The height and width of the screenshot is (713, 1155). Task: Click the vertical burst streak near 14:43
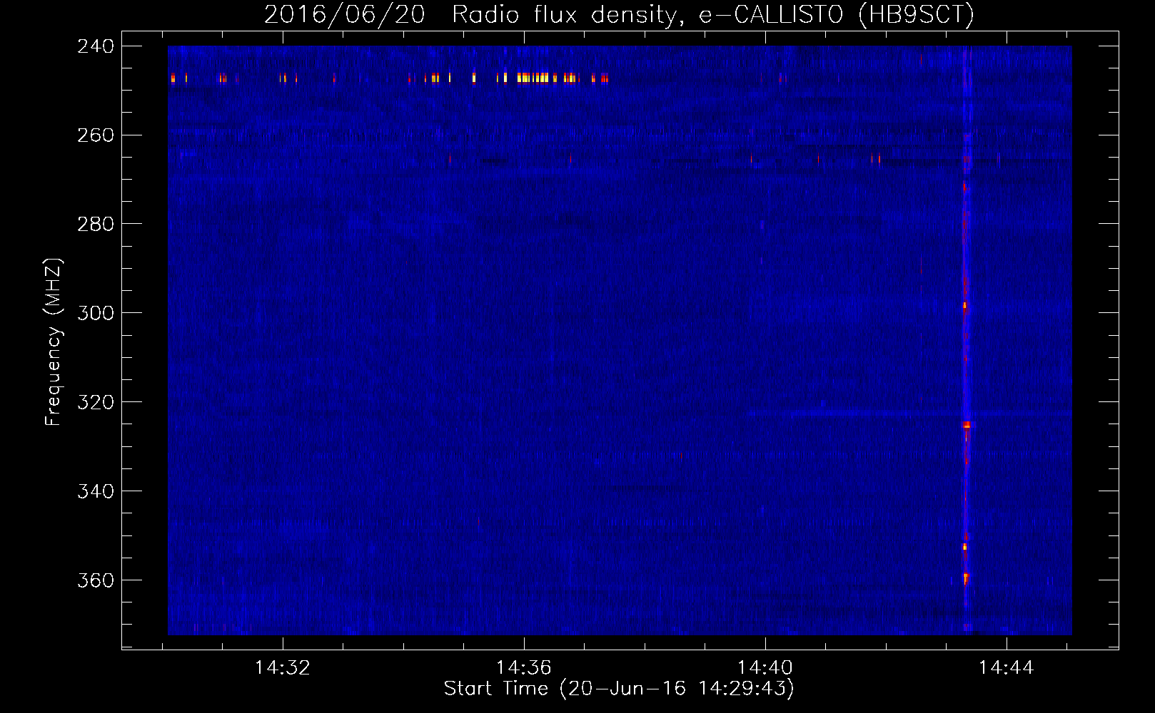pyautogui.click(x=966, y=340)
